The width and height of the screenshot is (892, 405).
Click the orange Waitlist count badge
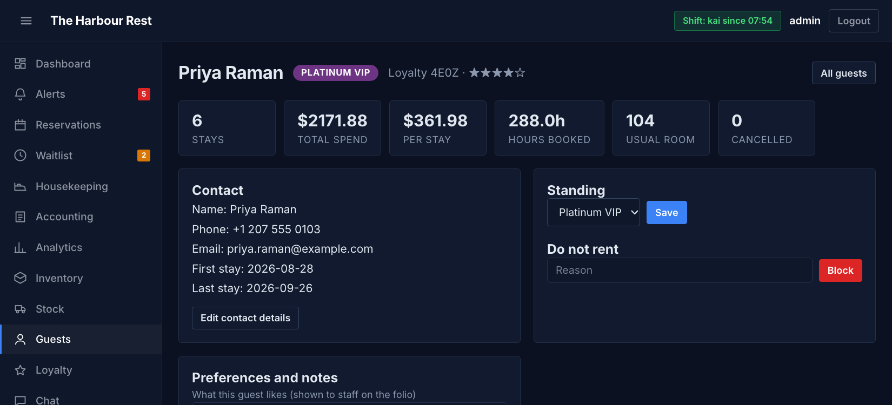[x=144, y=156]
